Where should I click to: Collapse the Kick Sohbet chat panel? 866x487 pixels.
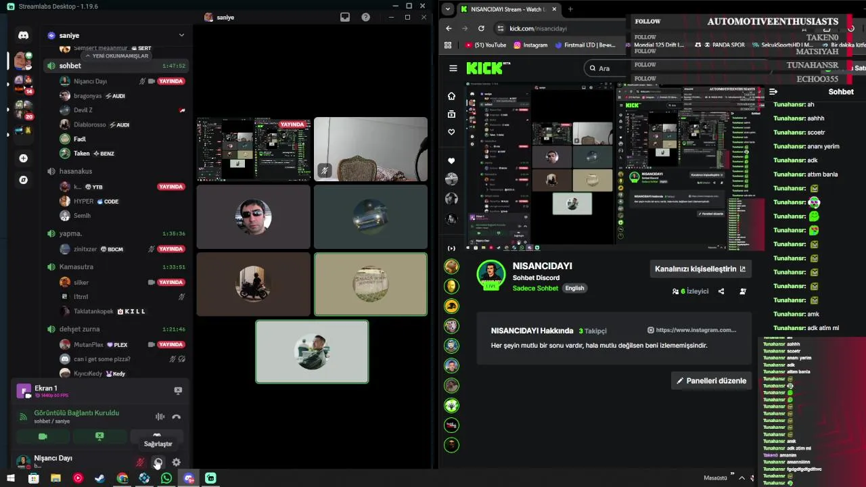click(x=773, y=92)
